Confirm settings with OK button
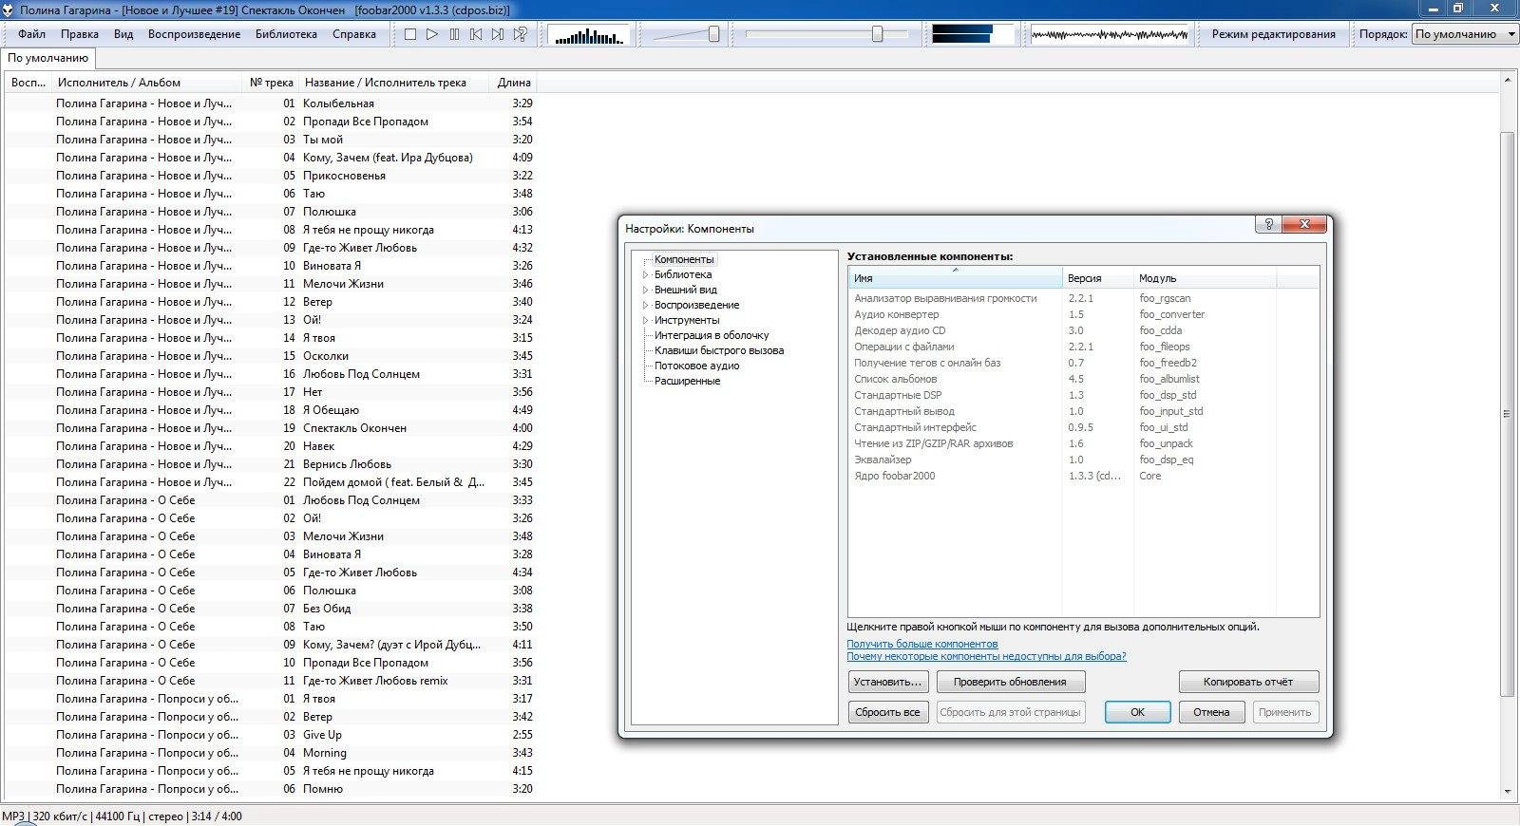1520x826 pixels. coord(1137,712)
